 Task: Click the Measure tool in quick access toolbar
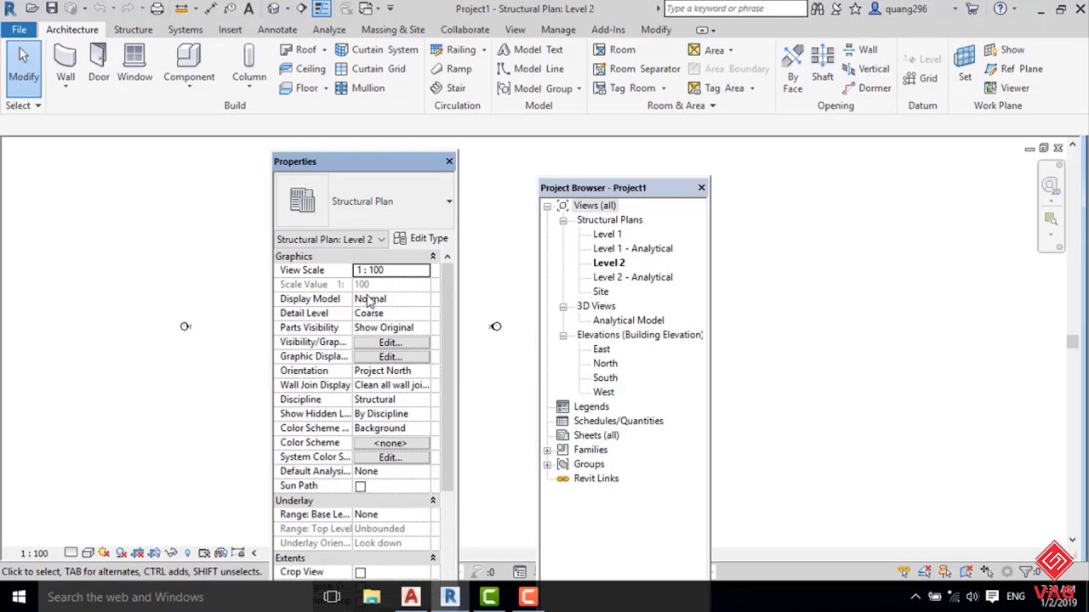tap(181, 8)
